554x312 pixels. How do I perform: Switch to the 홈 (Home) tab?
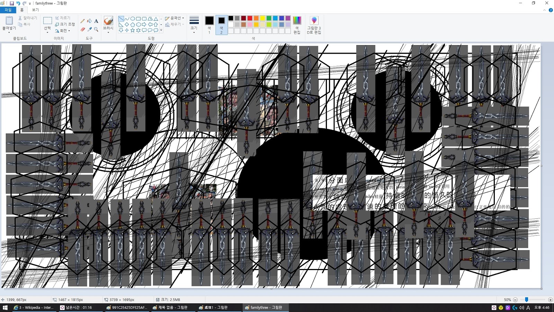click(22, 10)
